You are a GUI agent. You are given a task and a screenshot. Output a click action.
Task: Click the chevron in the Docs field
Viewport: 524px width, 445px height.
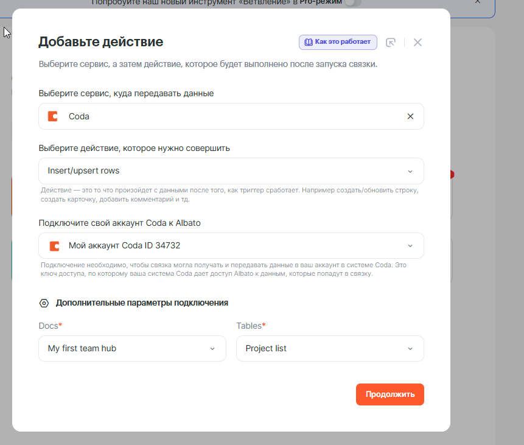(x=212, y=349)
